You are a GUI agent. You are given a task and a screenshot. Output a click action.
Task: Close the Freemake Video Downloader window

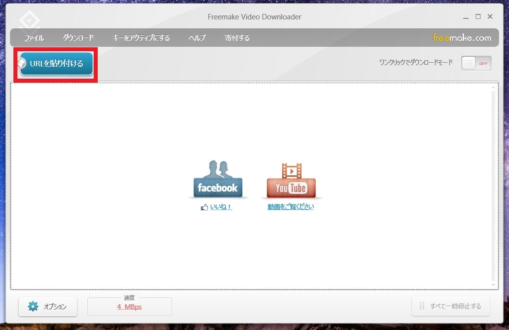[x=490, y=16]
